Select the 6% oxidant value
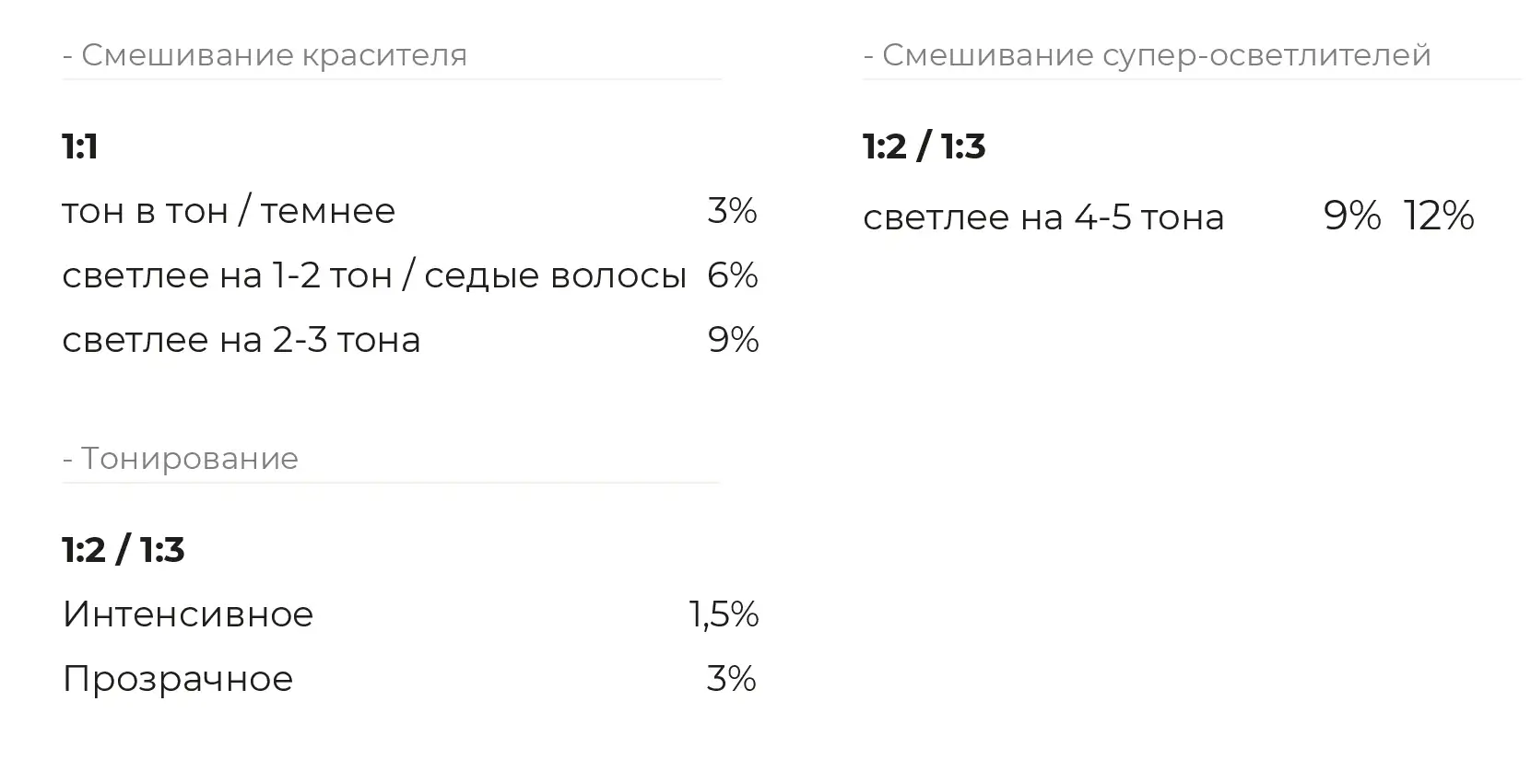 (733, 275)
